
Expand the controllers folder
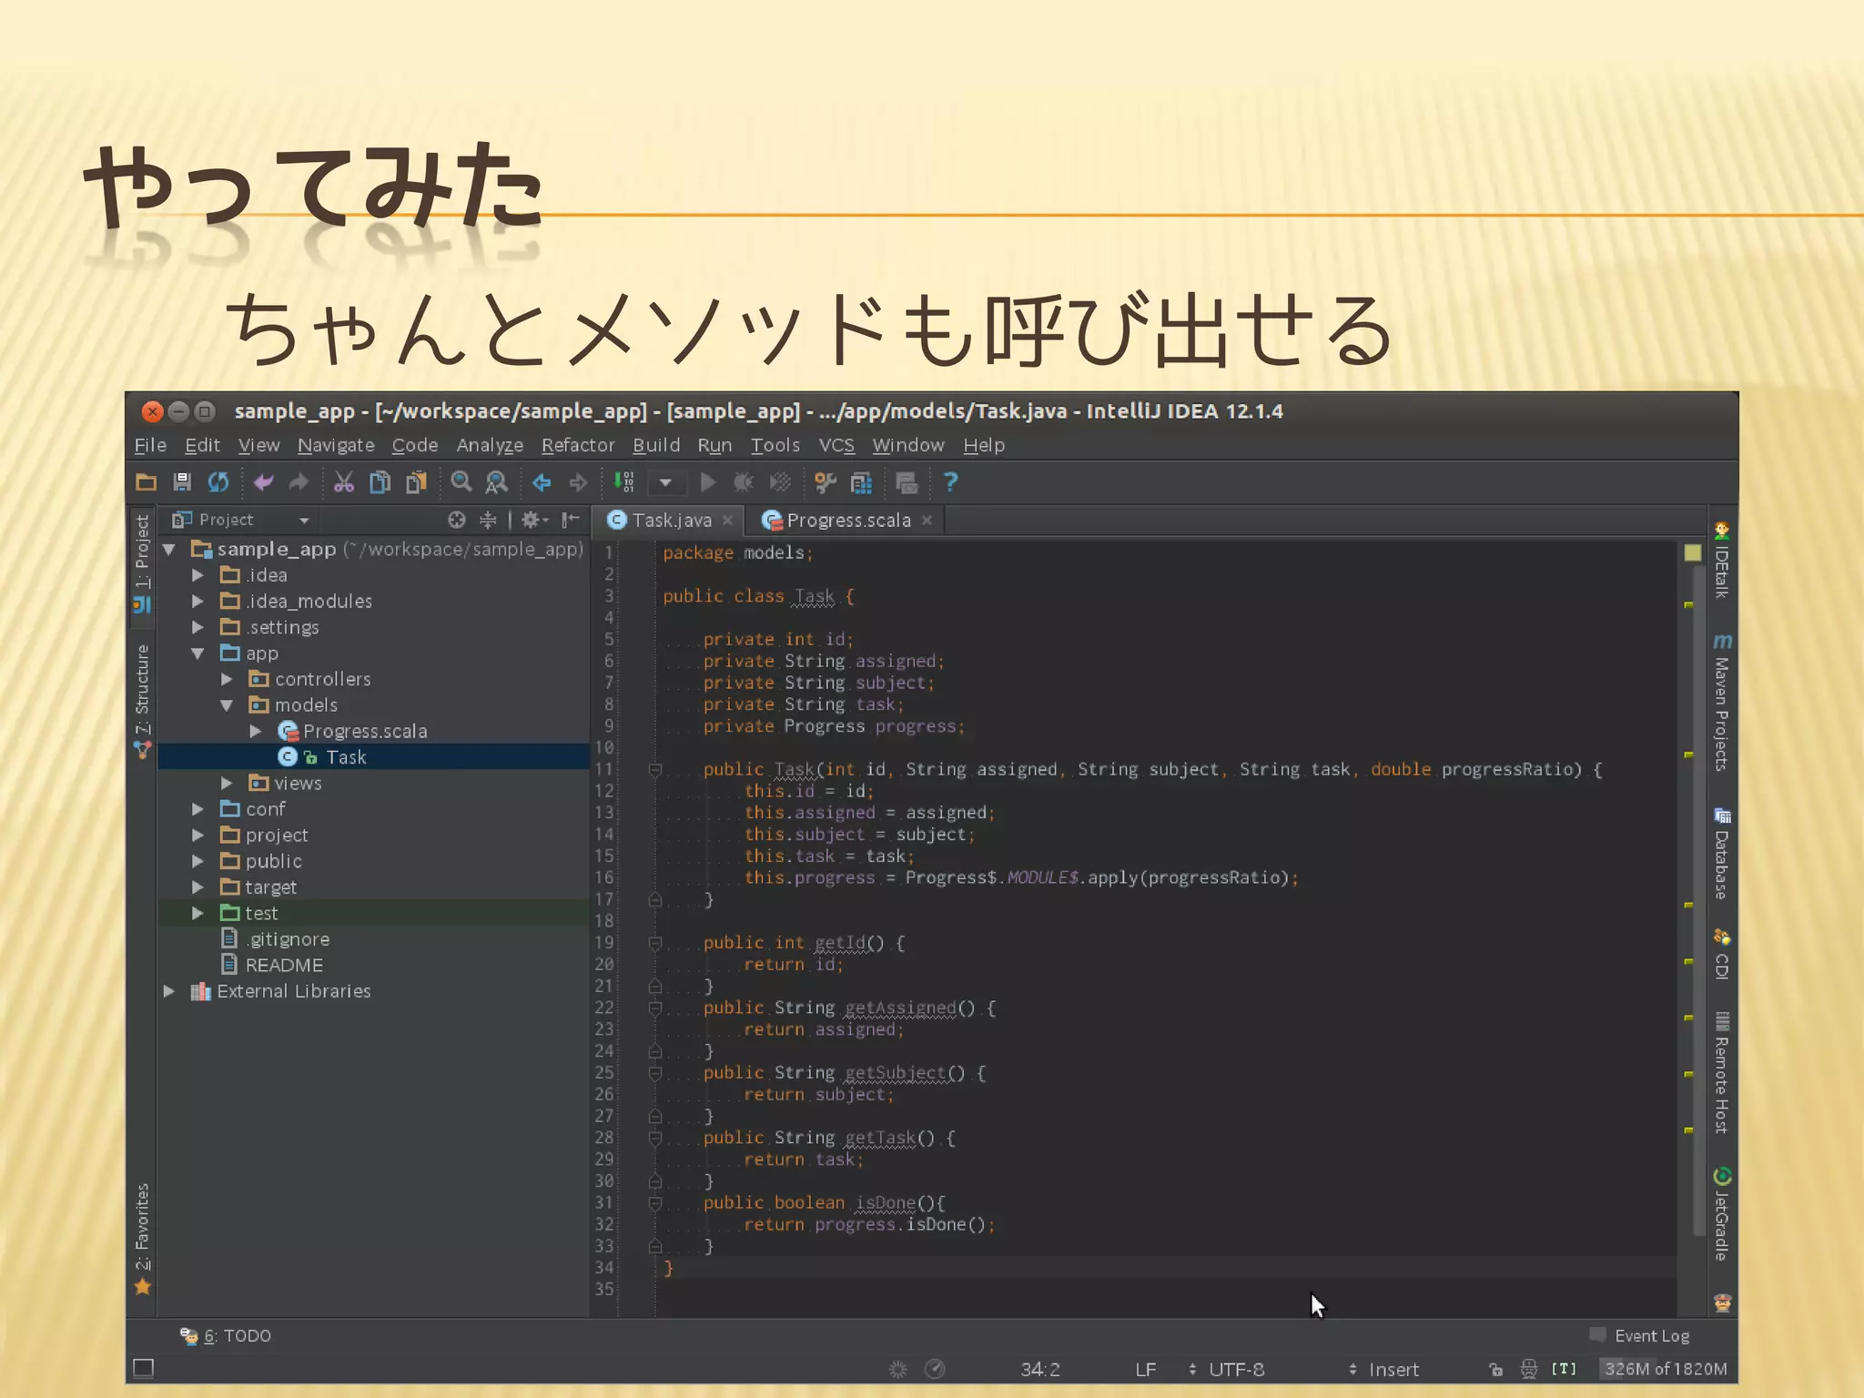(x=227, y=679)
